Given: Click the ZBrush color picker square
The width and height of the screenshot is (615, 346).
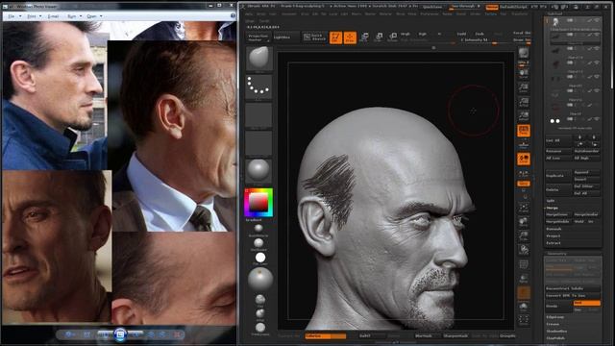Looking at the screenshot, I should [258, 203].
